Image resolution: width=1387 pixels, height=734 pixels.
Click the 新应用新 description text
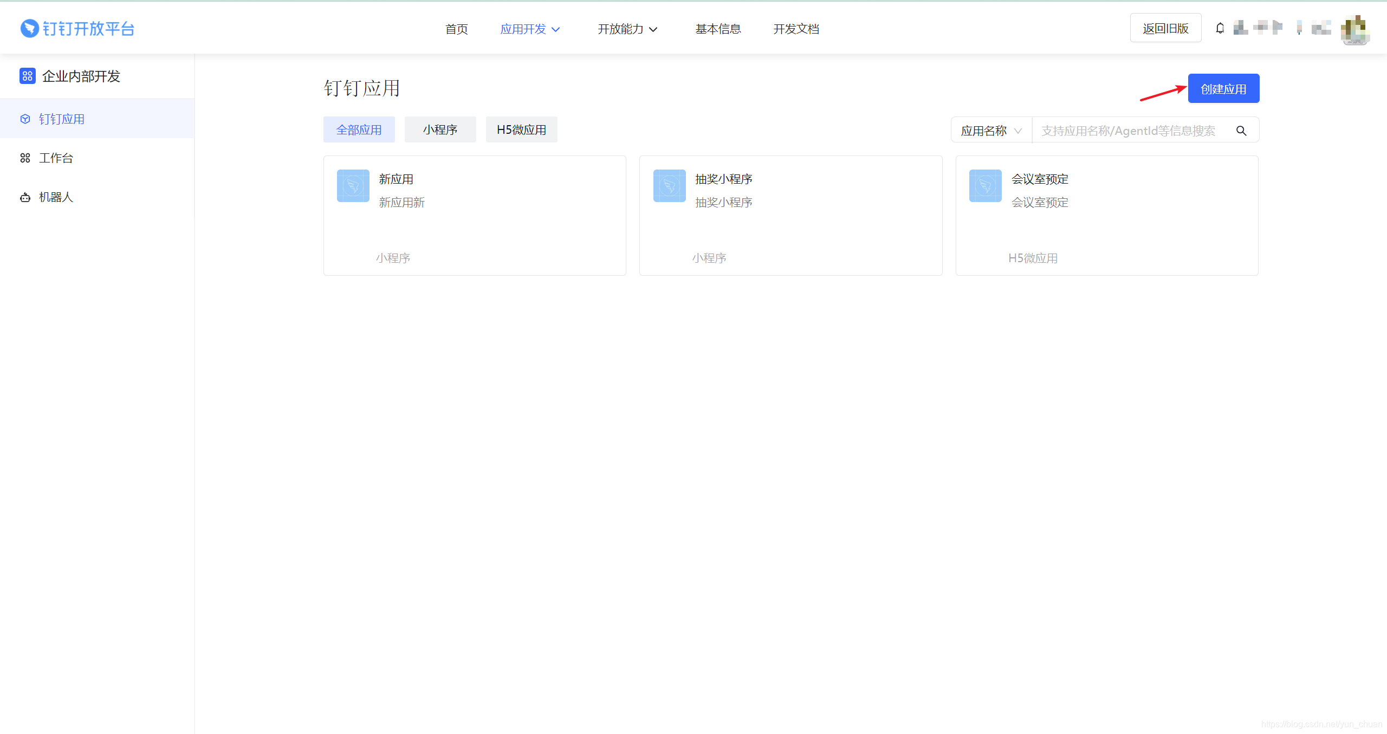pyautogui.click(x=401, y=202)
